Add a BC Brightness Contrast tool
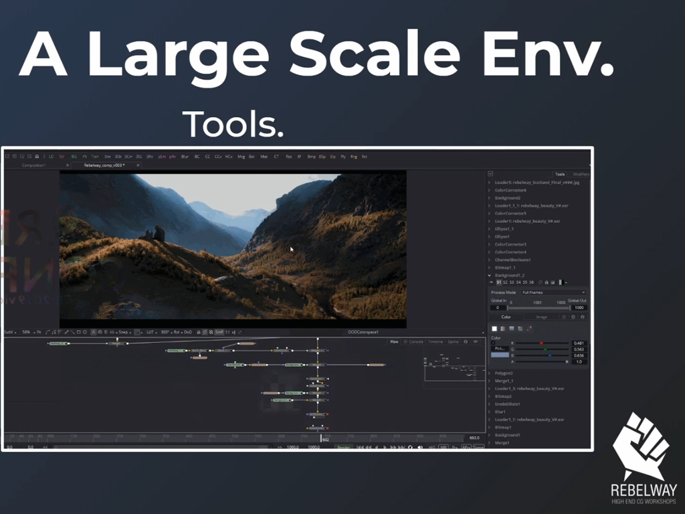The image size is (685, 514). 197,157
